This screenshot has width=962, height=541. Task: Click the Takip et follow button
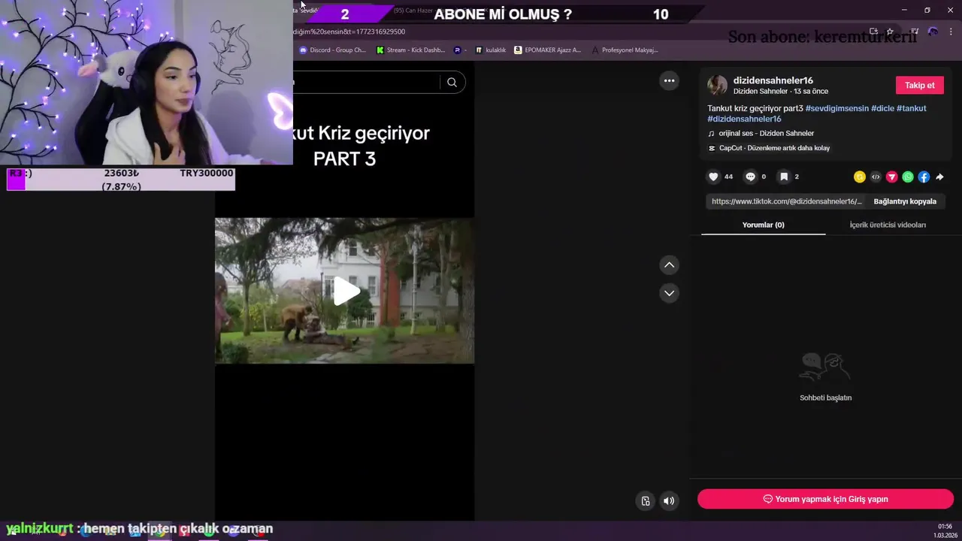pyautogui.click(x=919, y=85)
